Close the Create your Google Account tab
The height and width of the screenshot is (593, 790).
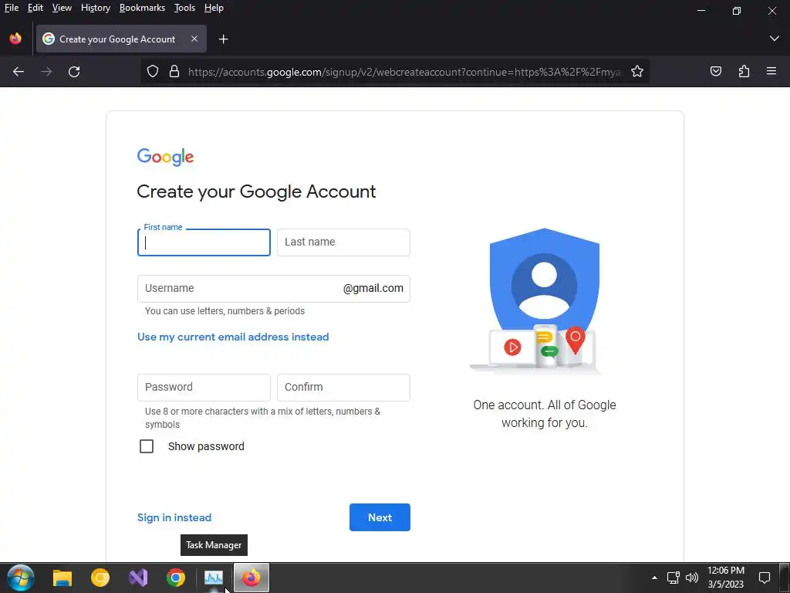pyautogui.click(x=194, y=39)
